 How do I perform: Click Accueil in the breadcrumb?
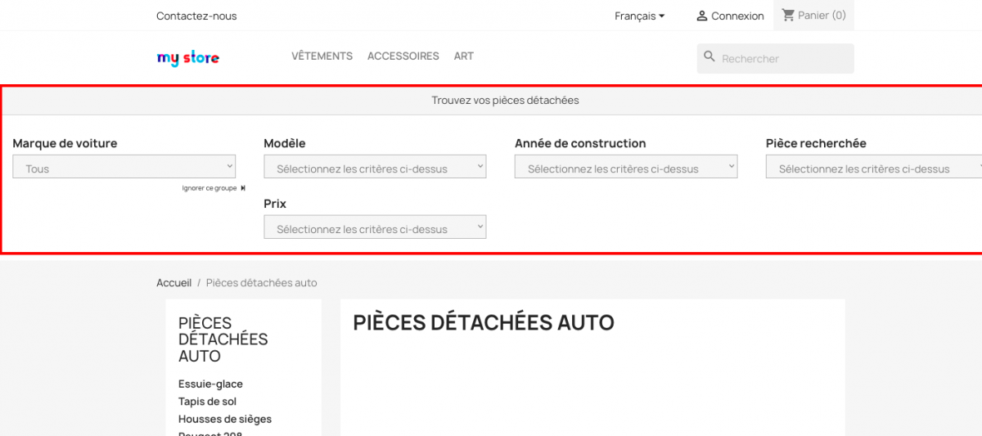173,283
